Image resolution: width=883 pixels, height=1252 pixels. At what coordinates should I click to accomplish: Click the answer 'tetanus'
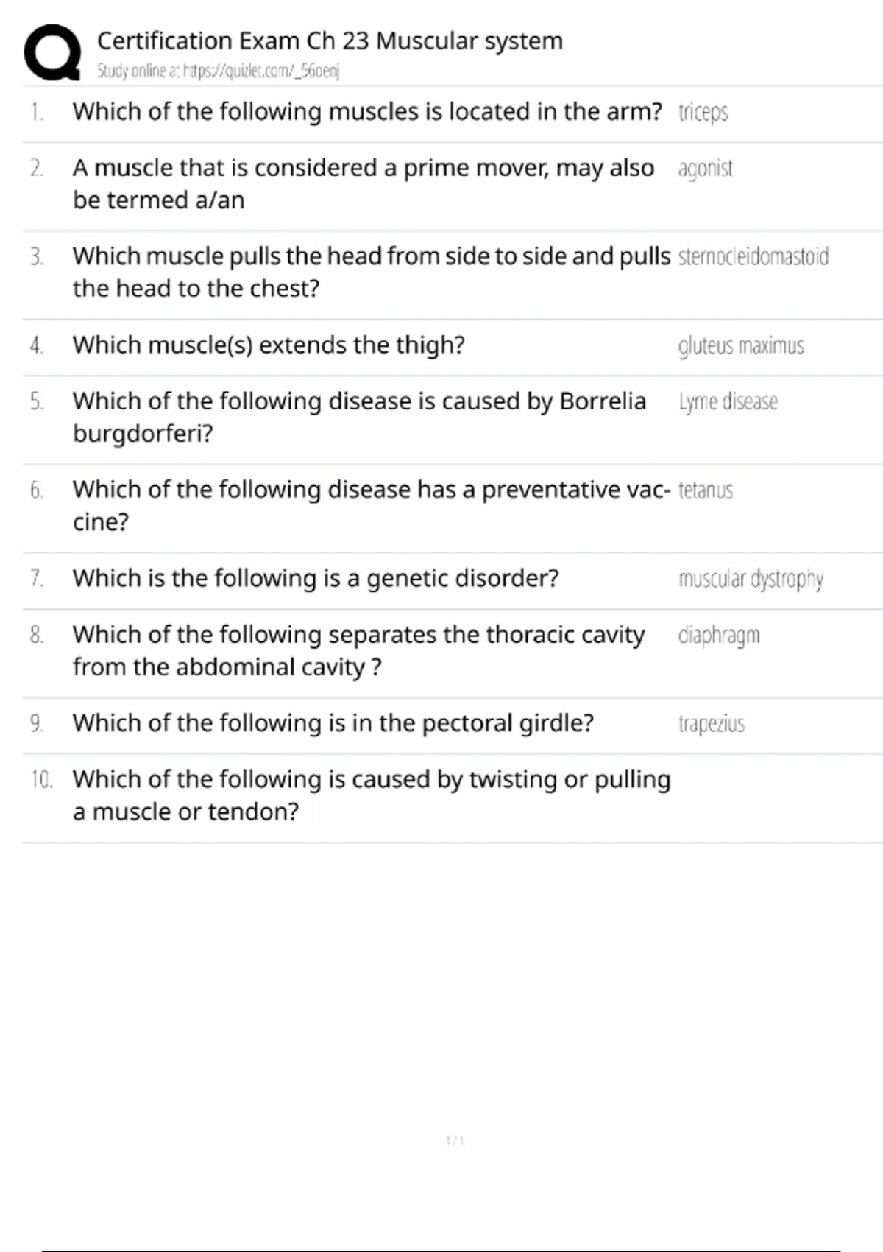(x=705, y=490)
